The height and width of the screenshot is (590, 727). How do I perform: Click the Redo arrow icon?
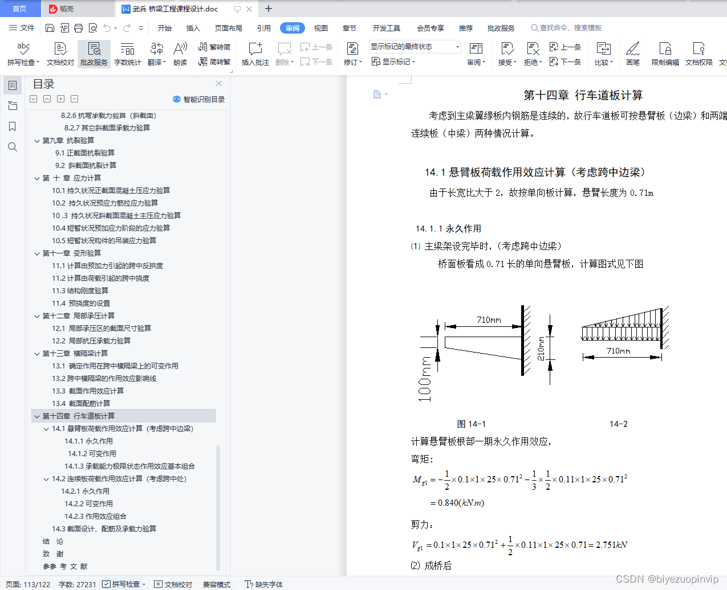coord(127,28)
